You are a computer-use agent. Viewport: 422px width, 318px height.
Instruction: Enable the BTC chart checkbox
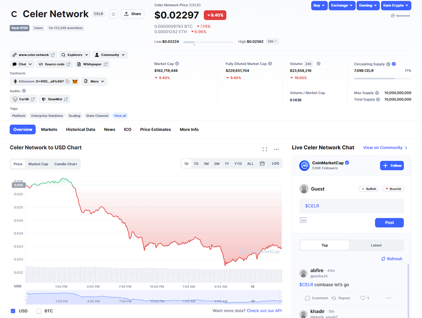(x=39, y=311)
